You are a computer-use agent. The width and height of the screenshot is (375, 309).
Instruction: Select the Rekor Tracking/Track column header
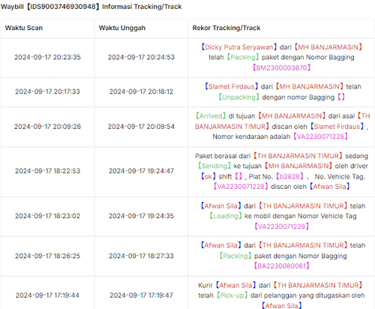pyautogui.click(x=226, y=28)
